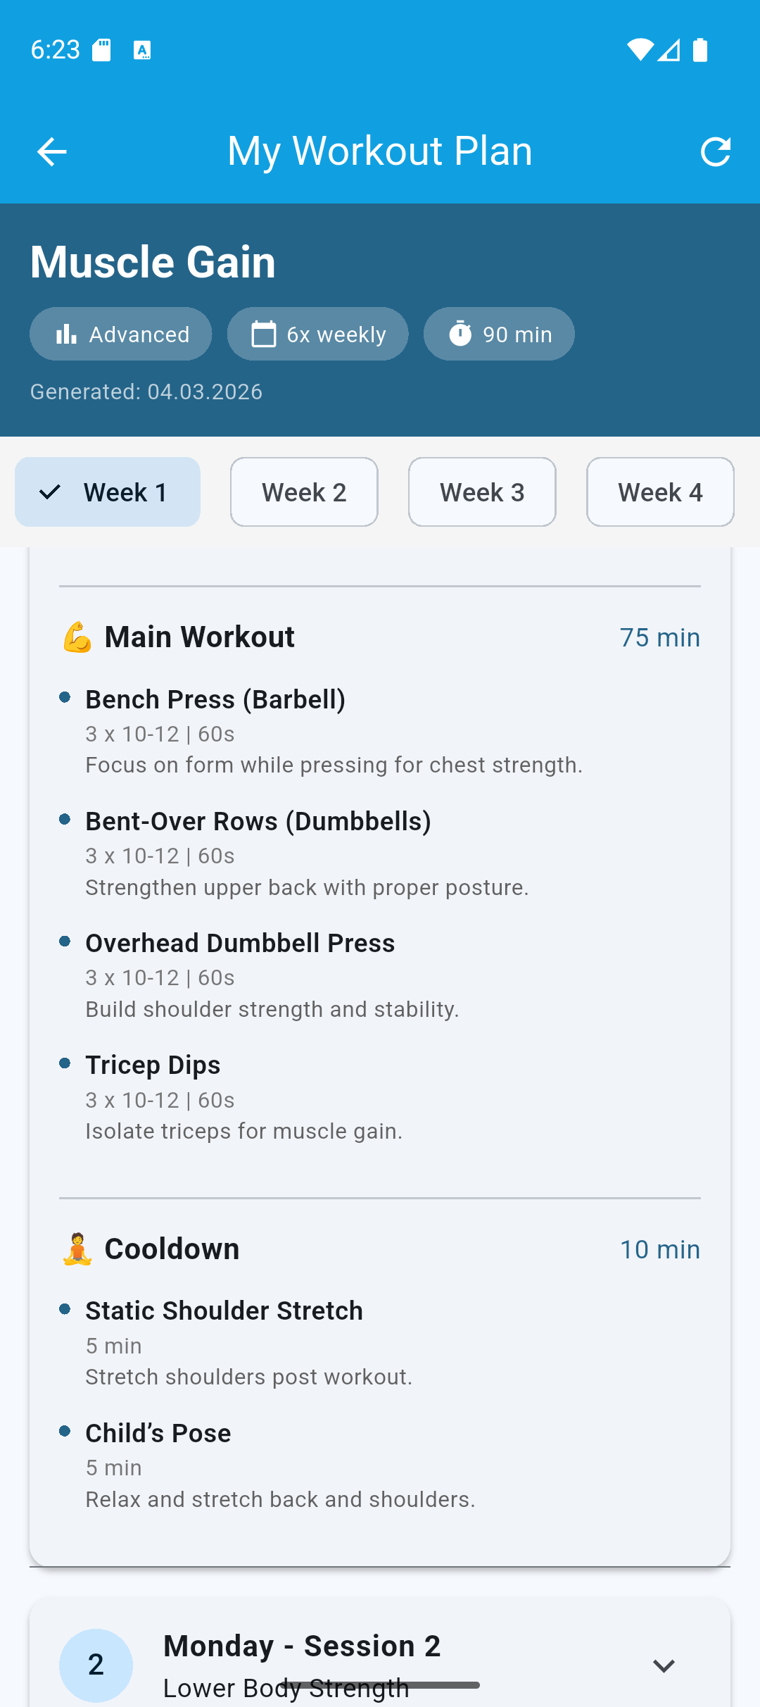
Task: Tap the meditation icon beside Cooldown
Action: pyautogui.click(x=76, y=1248)
